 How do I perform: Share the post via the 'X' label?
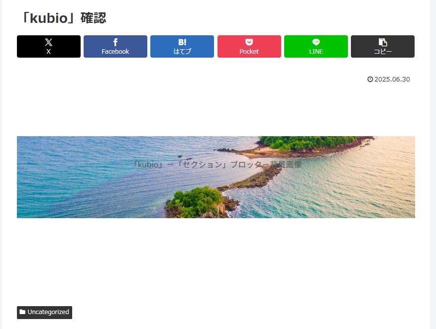[48, 52]
